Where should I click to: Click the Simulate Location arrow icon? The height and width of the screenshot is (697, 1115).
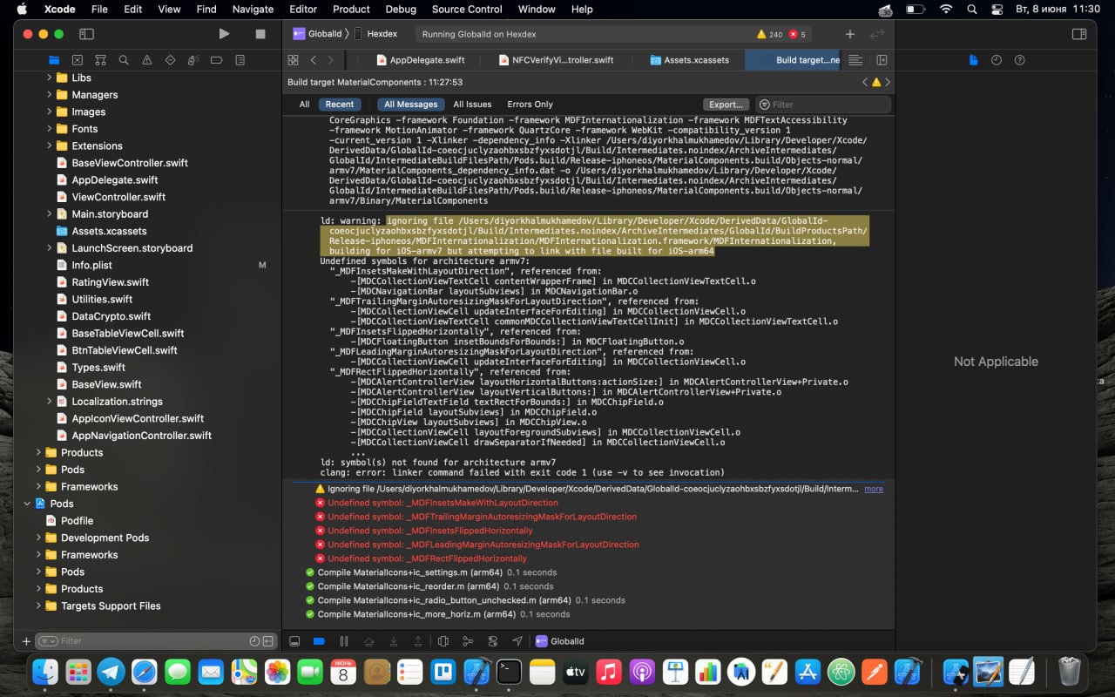tap(517, 641)
